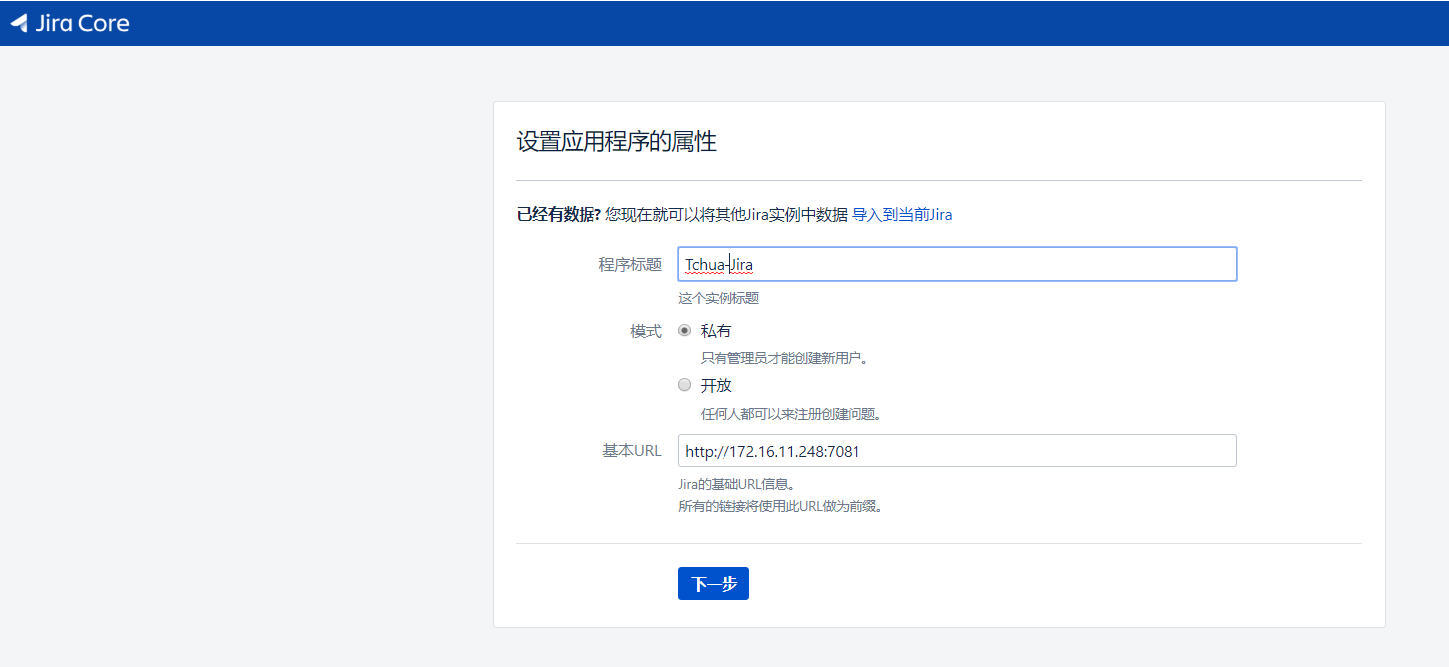Select the 私有 private mode radio button
The height and width of the screenshot is (667, 1449).
[684, 331]
